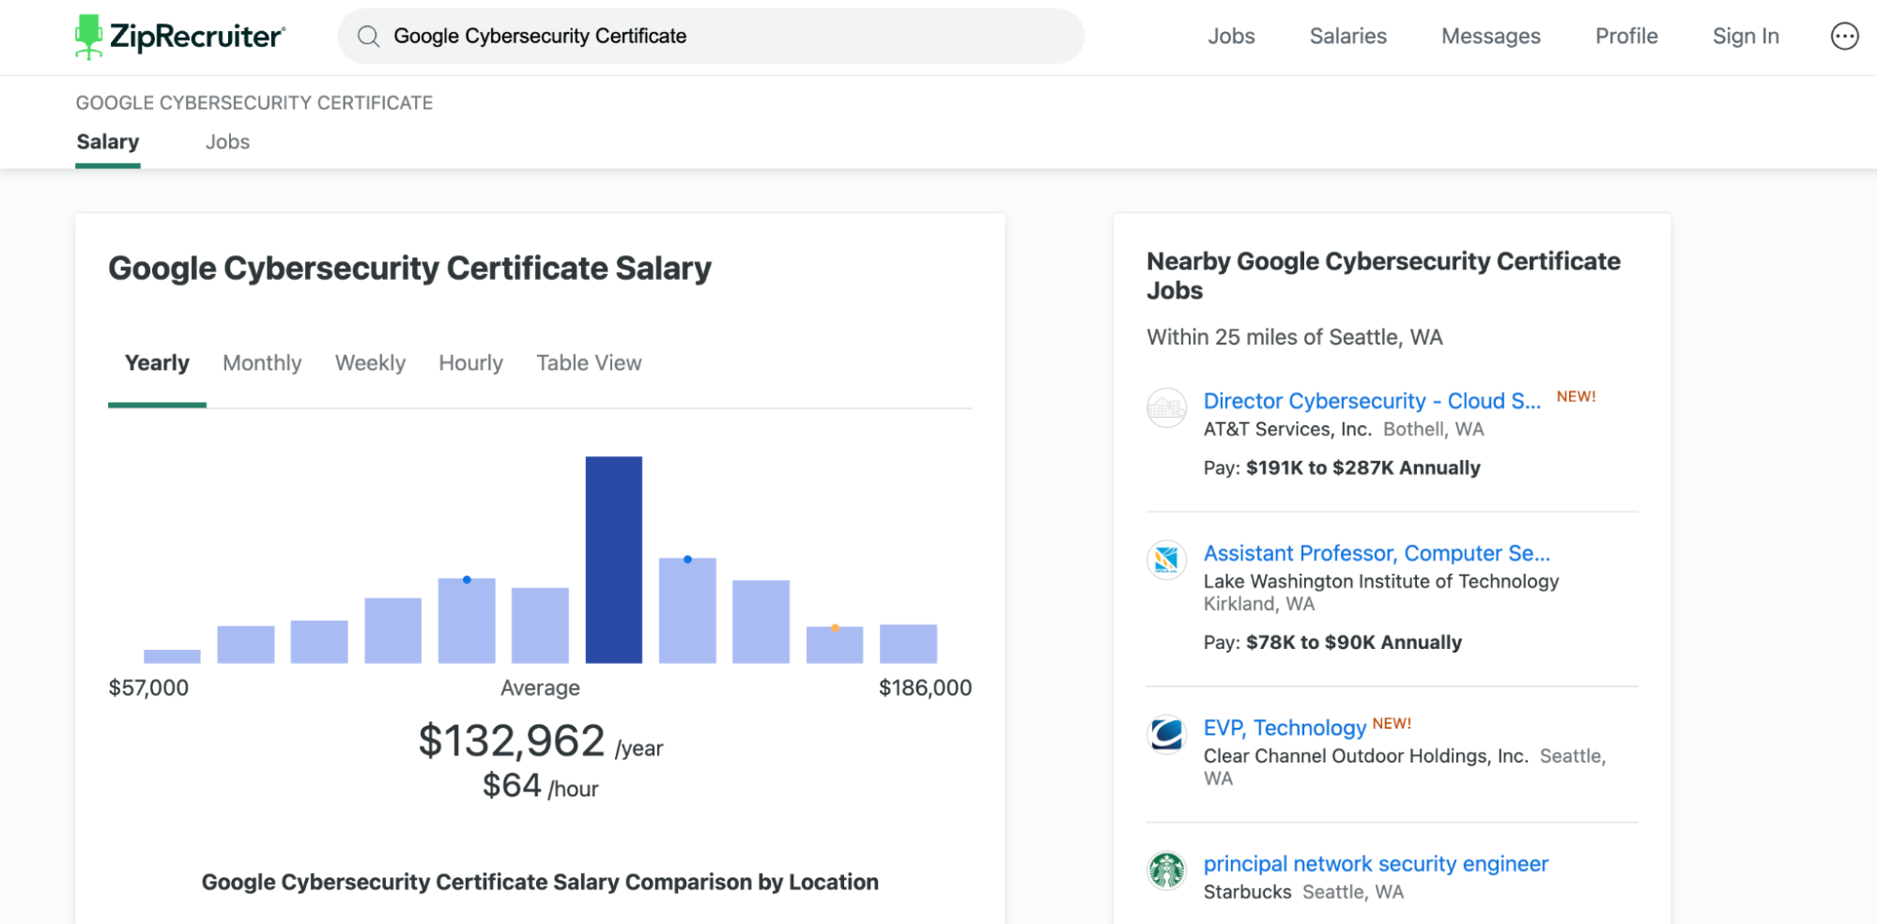Open the more options ellipsis icon
The width and height of the screenshot is (1877, 924).
[x=1844, y=37]
